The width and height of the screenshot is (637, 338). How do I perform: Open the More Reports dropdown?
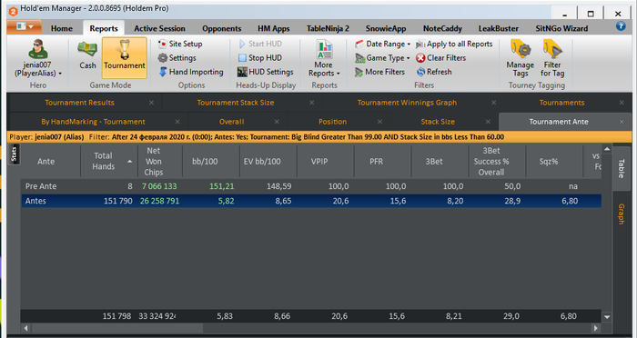coord(324,58)
